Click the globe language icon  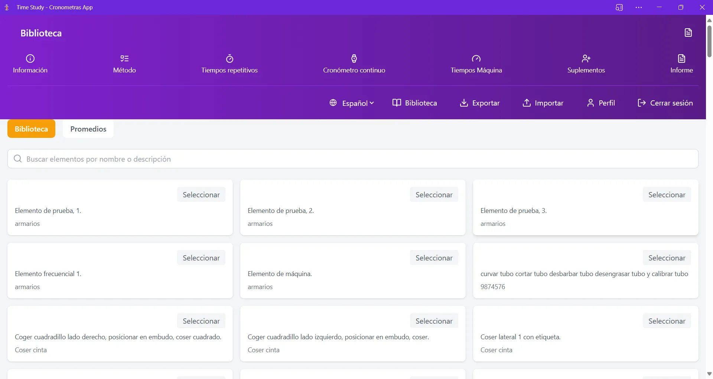pos(333,103)
